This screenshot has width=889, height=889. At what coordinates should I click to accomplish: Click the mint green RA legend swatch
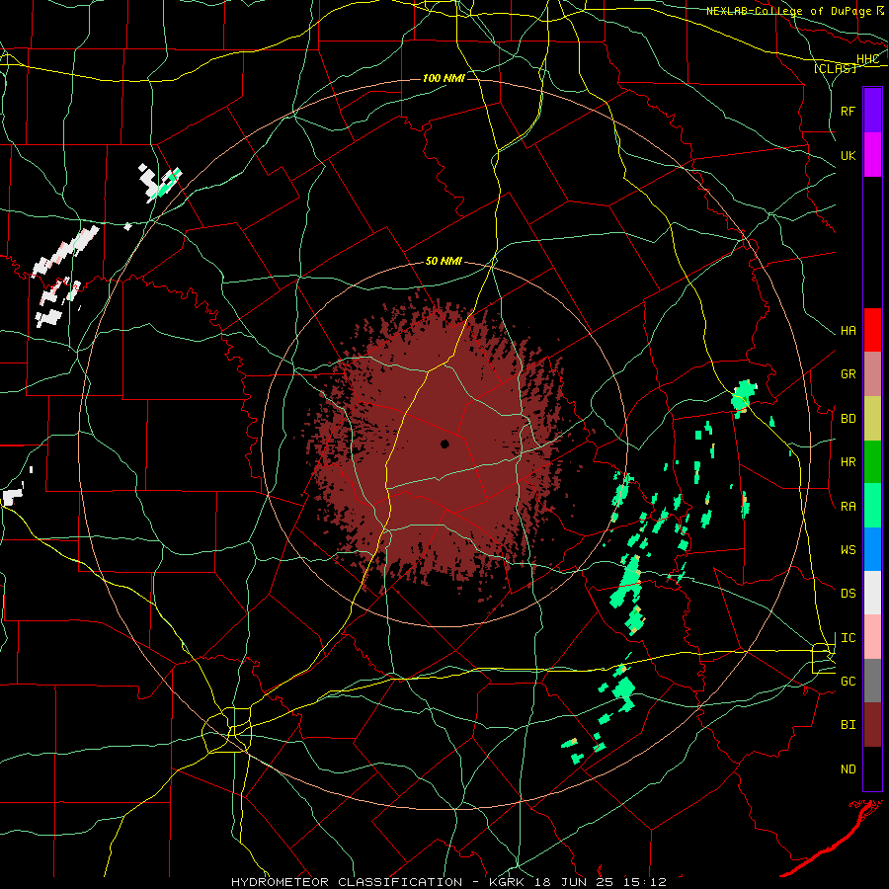pos(872,506)
